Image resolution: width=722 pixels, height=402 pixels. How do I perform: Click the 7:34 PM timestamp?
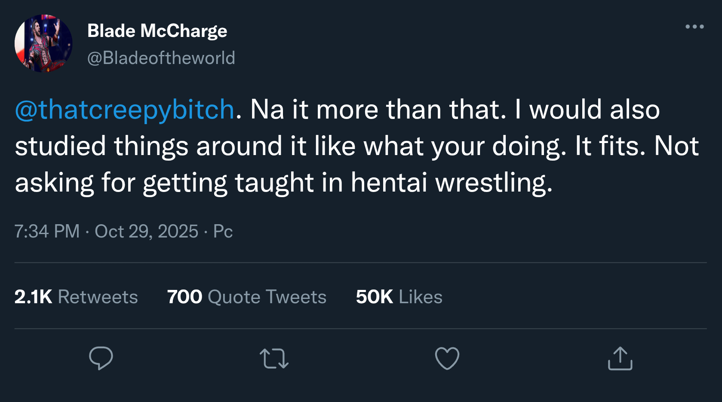tap(47, 231)
